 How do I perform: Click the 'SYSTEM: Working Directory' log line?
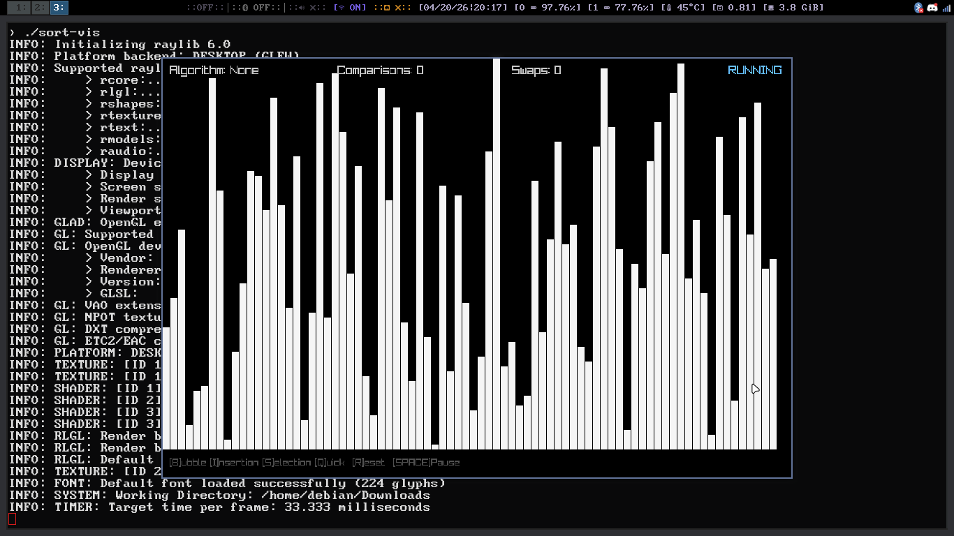[219, 495]
